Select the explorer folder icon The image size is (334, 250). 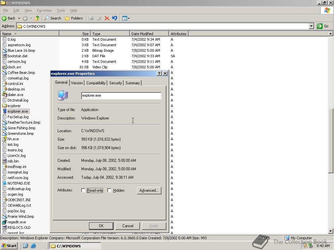click(x=5, y=106)
